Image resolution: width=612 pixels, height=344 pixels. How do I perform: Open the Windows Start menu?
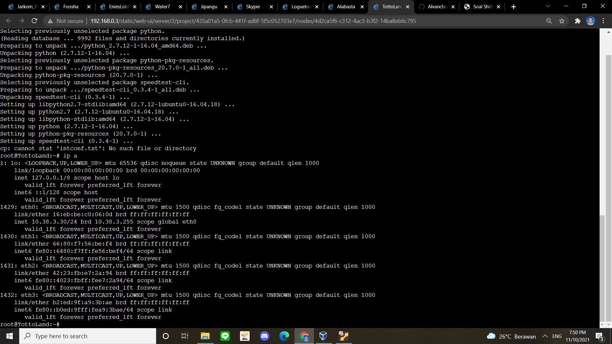pyautogui.click(x=10, y=336)
